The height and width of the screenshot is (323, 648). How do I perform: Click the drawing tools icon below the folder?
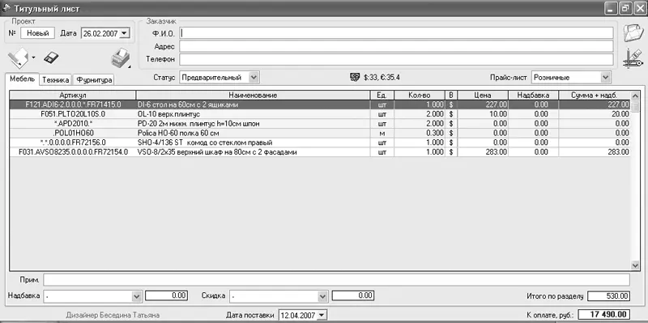633,58
